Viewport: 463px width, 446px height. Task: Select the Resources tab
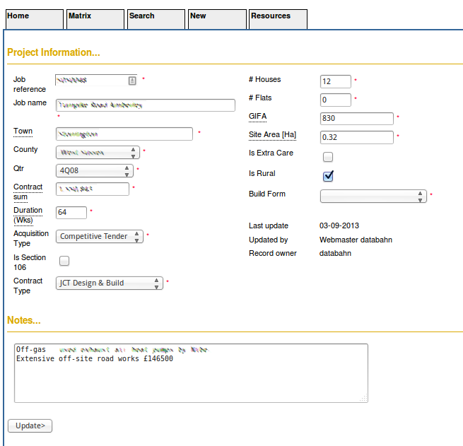(279, 19)
